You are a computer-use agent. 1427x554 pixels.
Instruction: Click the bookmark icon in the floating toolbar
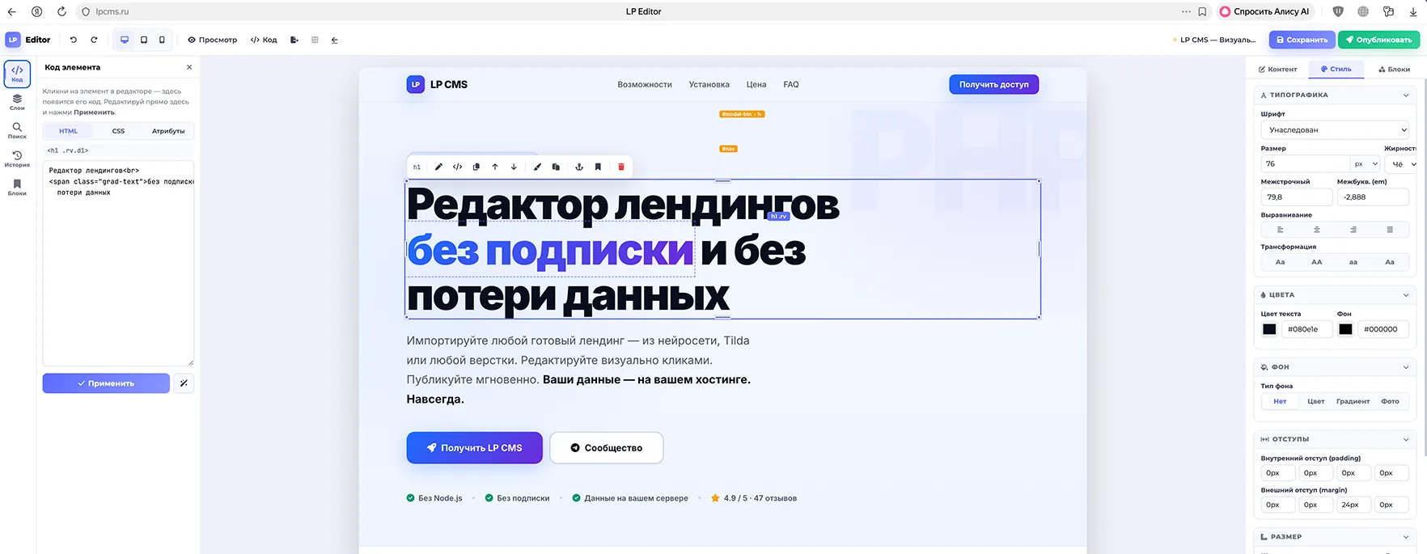598,167
